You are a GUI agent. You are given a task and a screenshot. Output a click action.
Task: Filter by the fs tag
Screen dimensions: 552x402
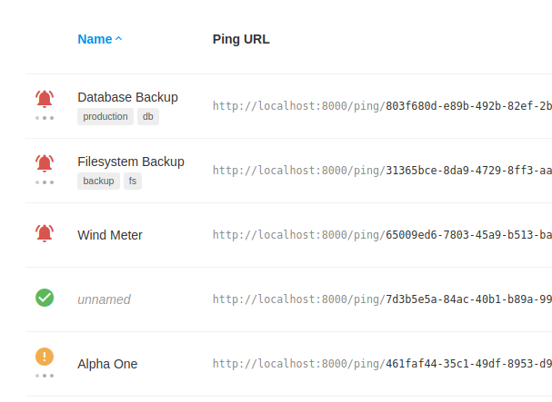coord(133,181)
